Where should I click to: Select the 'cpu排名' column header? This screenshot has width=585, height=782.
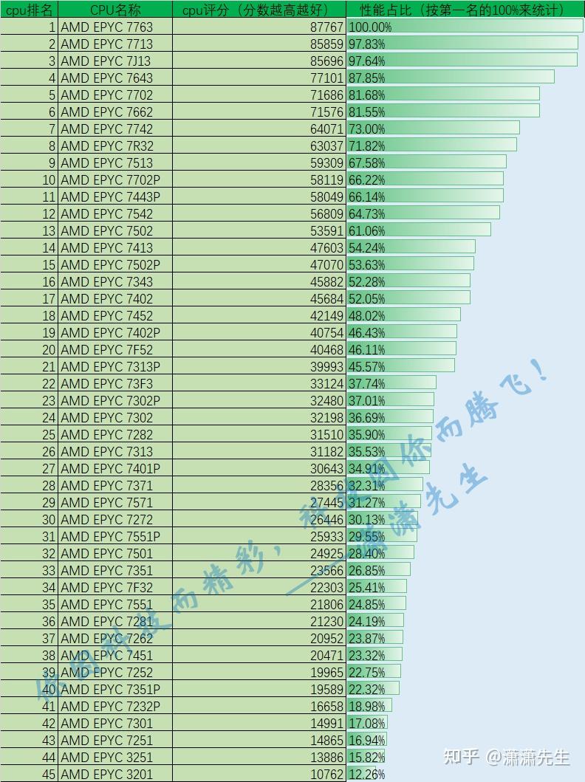pos(29,10)
